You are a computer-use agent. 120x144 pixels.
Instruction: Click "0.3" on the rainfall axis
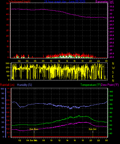tap(8, 125)
